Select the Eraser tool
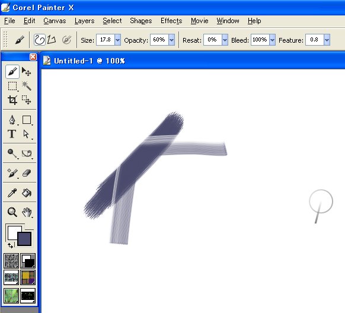 [x=27, y=173]
